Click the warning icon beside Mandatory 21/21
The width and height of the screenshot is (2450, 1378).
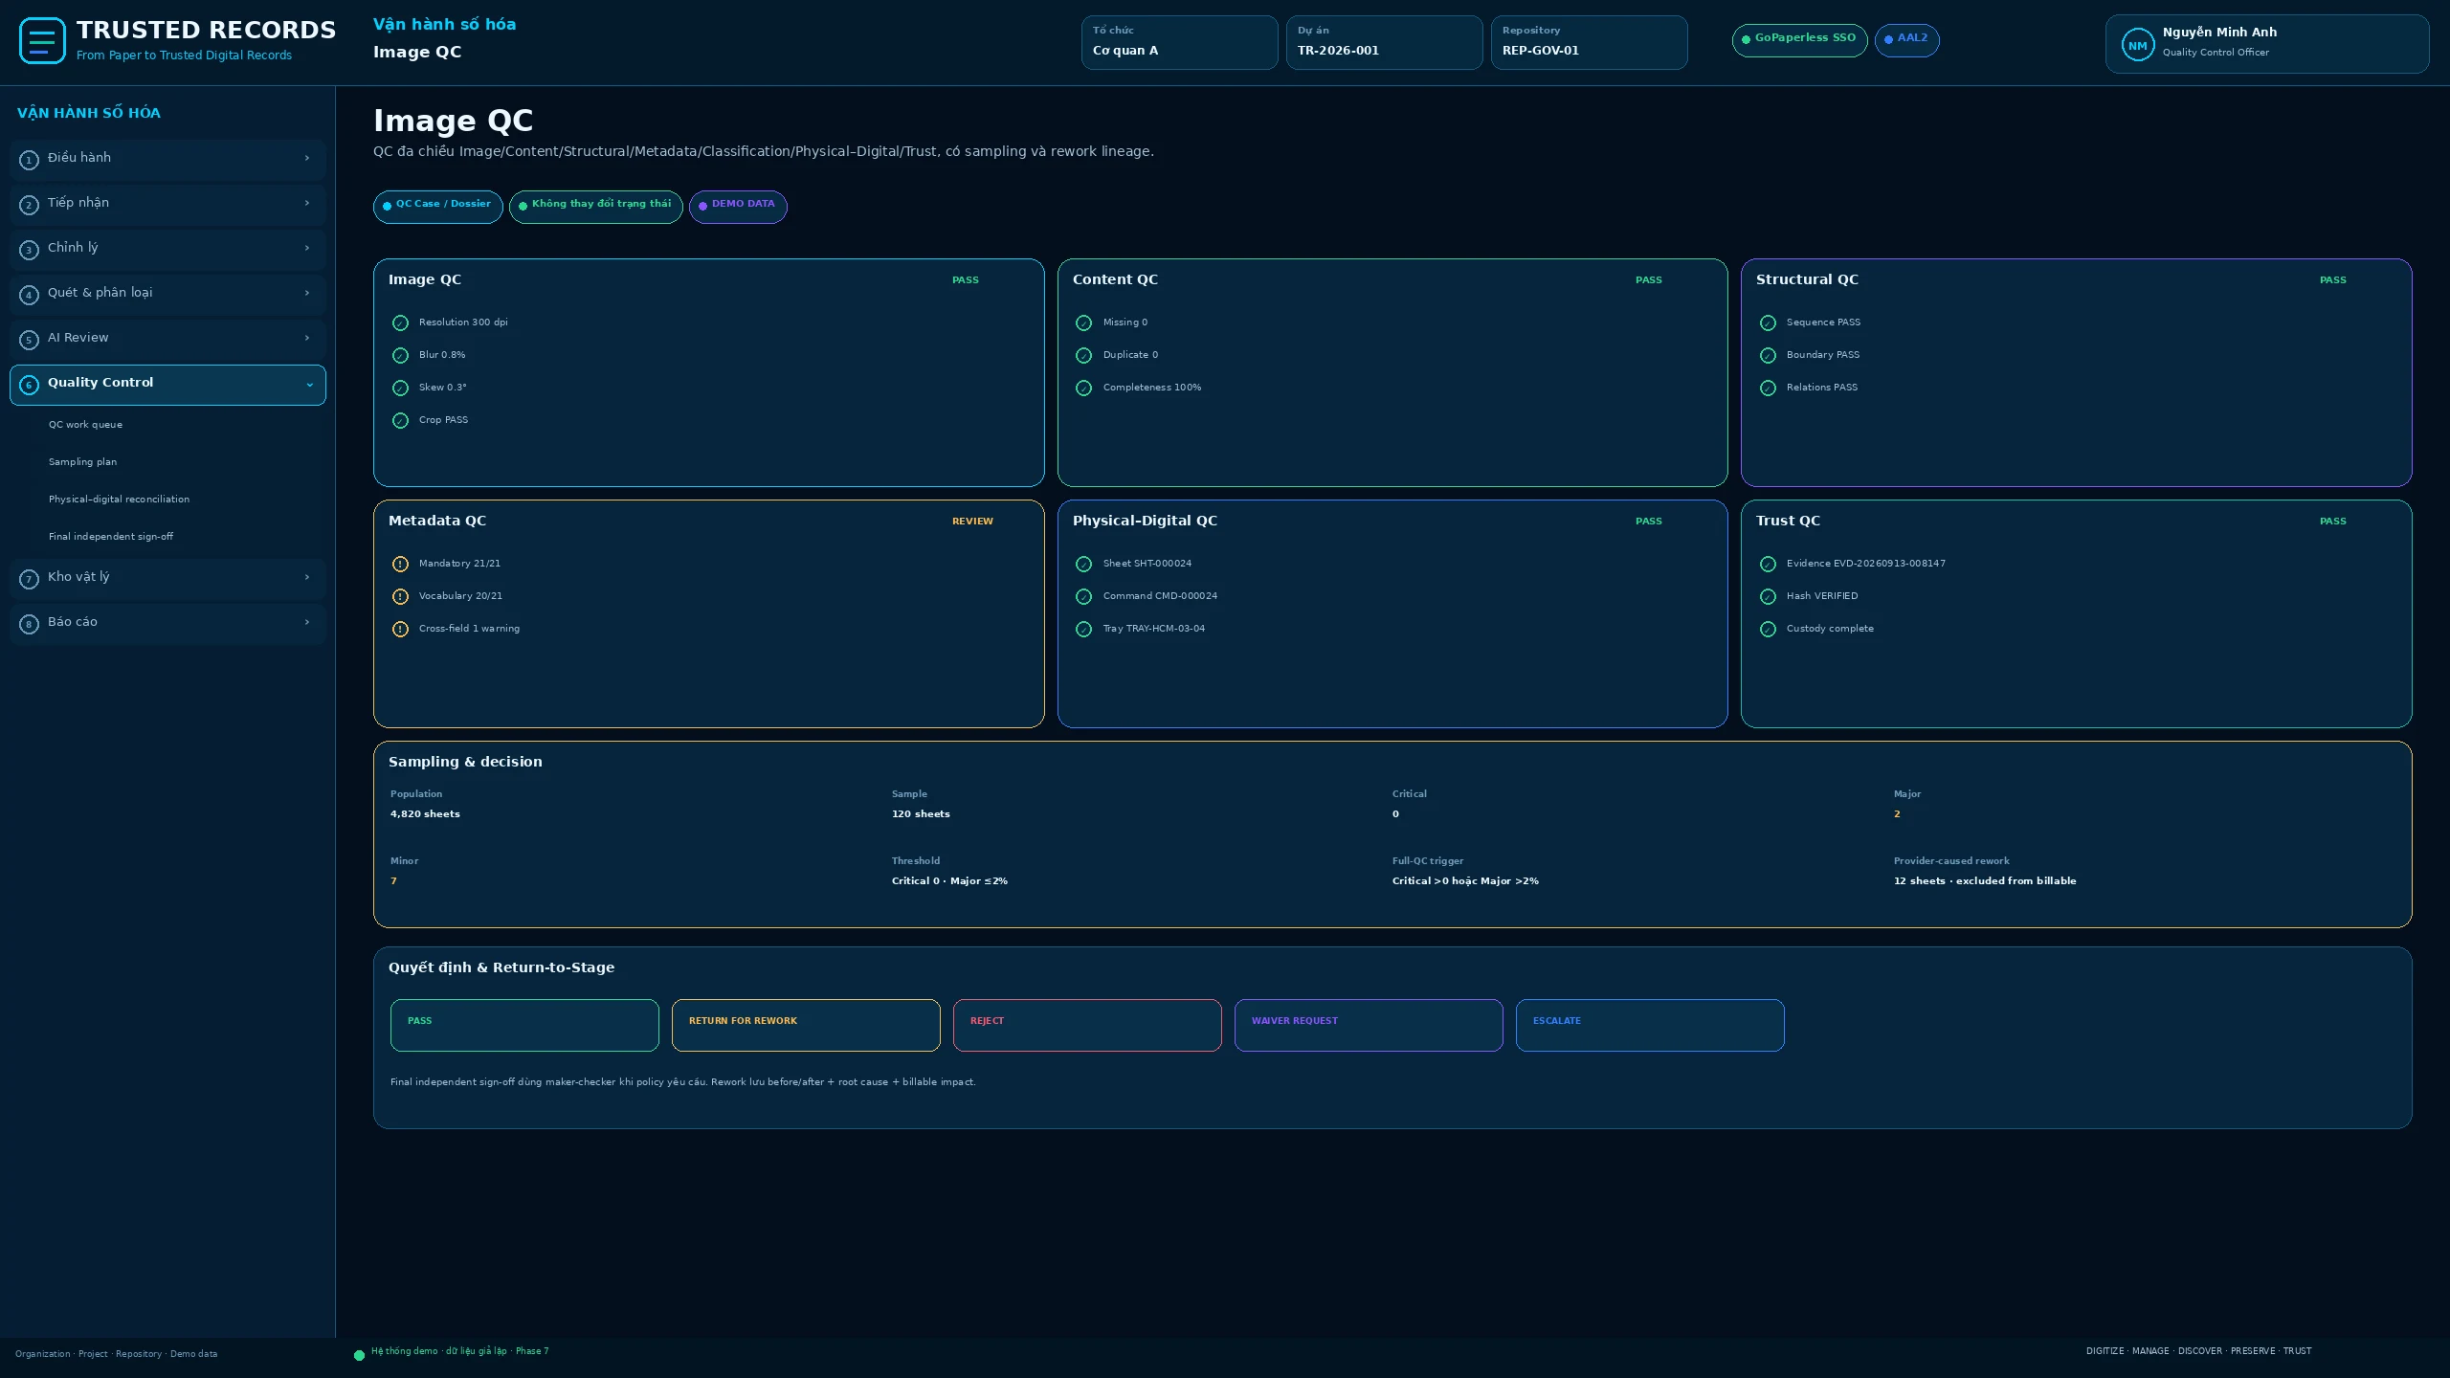click(400, 565)
